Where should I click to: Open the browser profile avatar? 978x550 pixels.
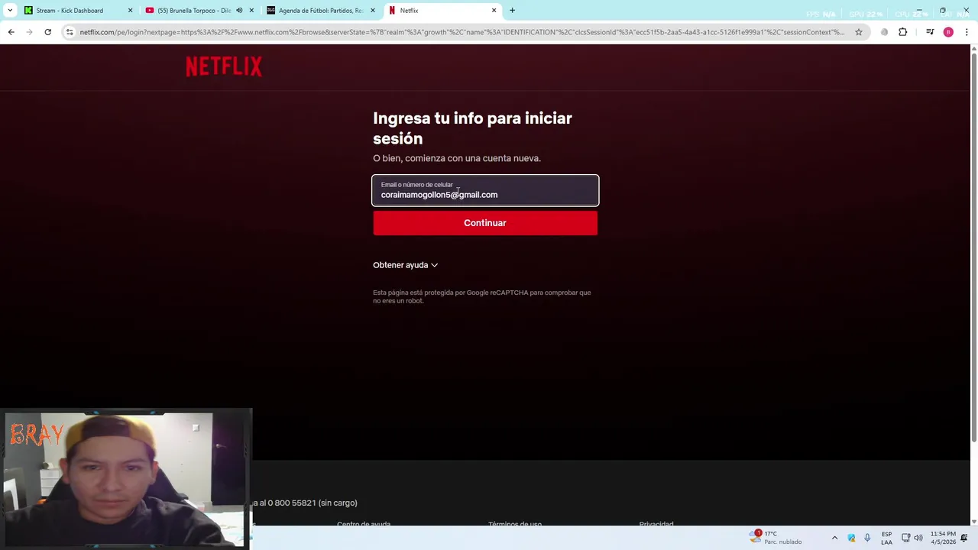[x=948, y=32]
